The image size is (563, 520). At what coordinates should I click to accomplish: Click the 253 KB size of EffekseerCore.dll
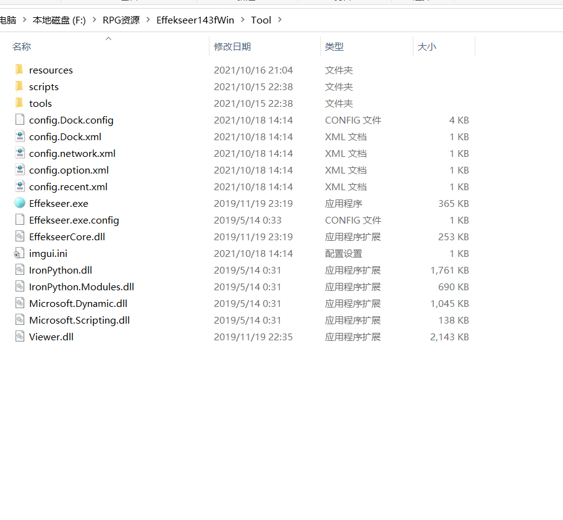tap(454, 237)
